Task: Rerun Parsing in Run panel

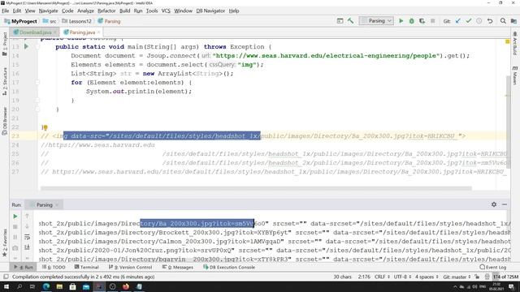Action: pyautogui.click(x=15, y=217)
